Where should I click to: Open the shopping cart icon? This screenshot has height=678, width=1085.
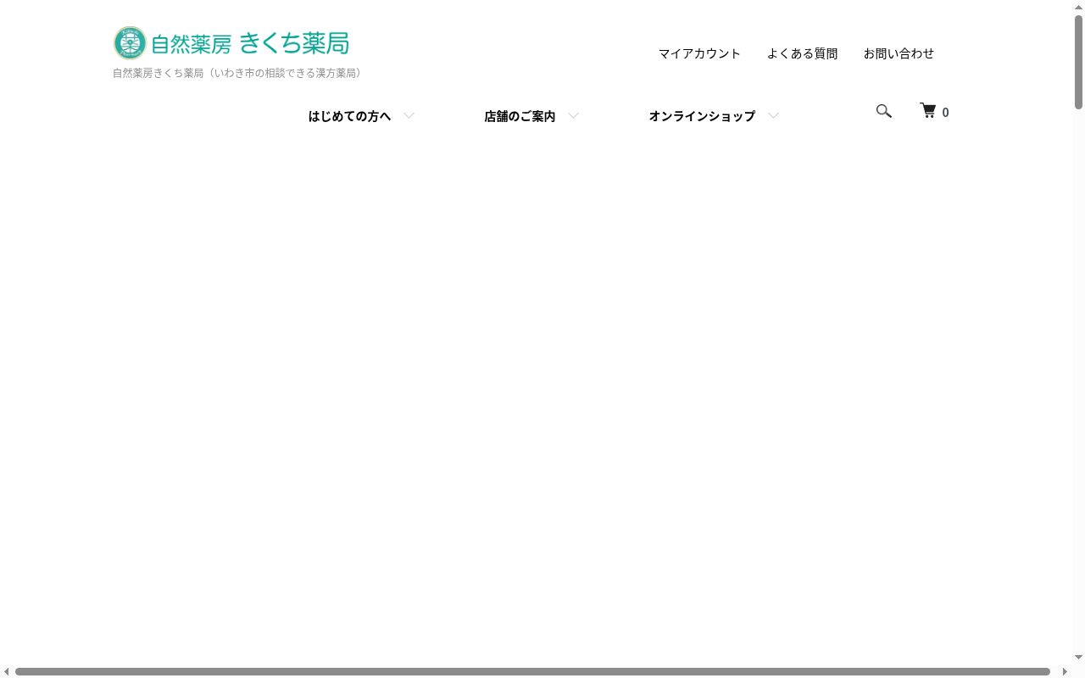click(x=928, y=111)
